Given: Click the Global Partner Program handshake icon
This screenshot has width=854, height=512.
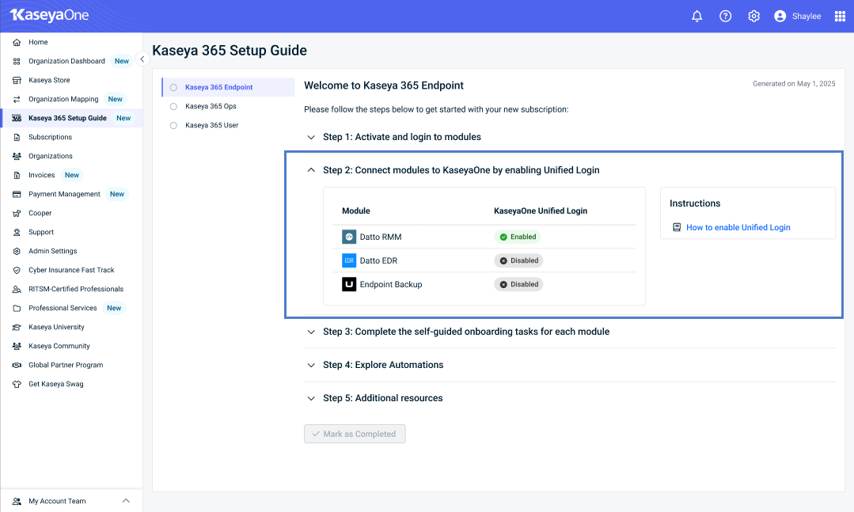Looking at the screenshot, I should [x=17, y=366].
